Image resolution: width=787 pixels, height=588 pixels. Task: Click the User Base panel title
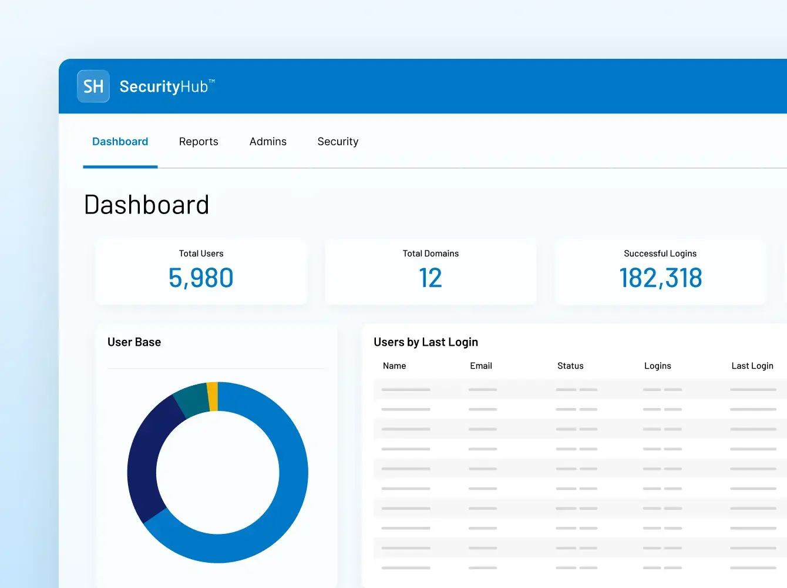pos(134,342)
